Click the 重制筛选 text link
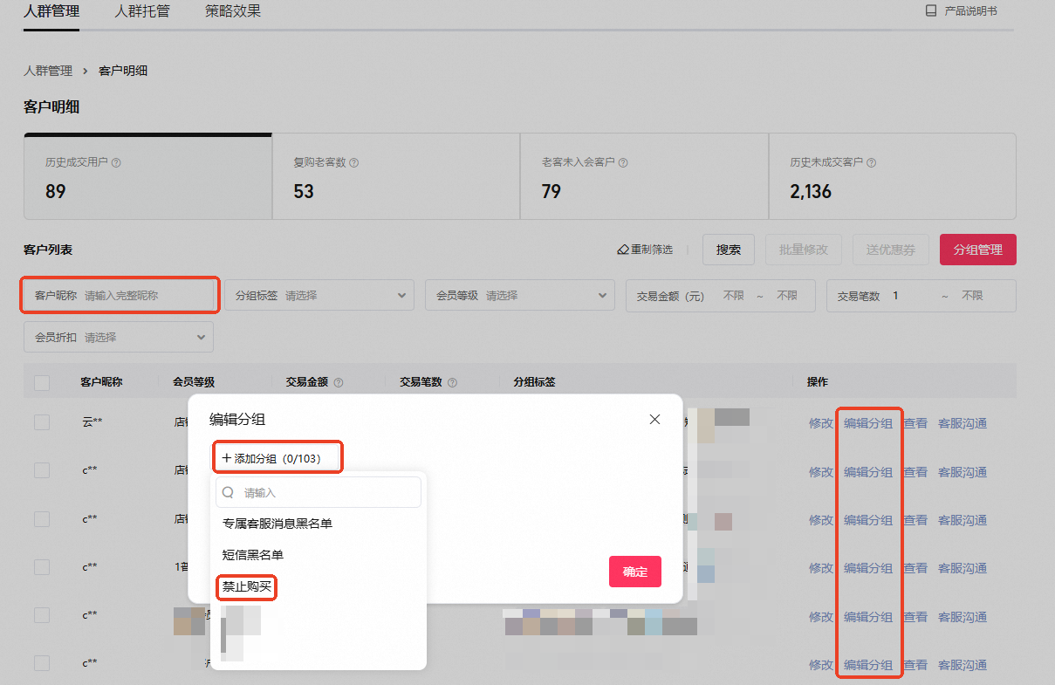The width and height of the screenshot is (1055, 685). click(652, 250)
